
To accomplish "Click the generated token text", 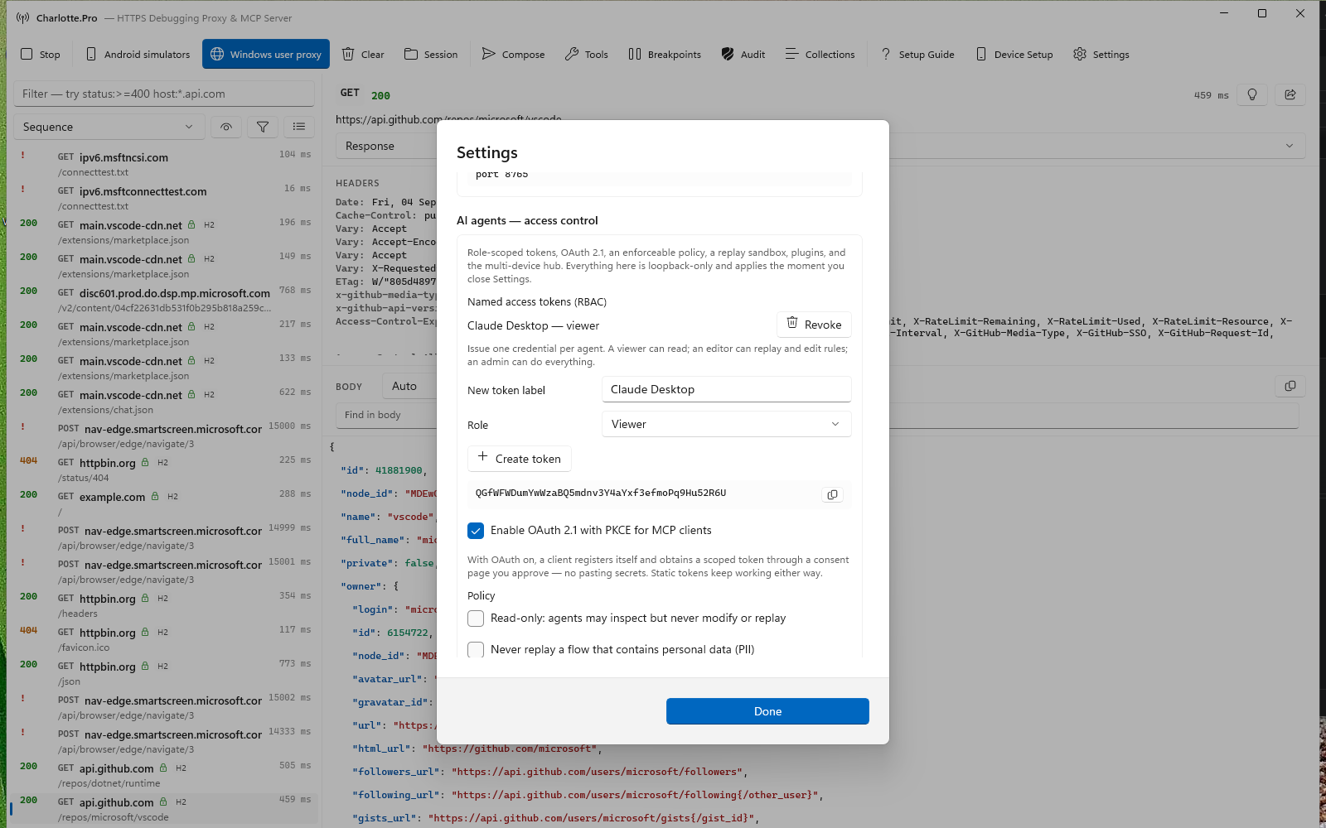I will [x=601, y=493].
